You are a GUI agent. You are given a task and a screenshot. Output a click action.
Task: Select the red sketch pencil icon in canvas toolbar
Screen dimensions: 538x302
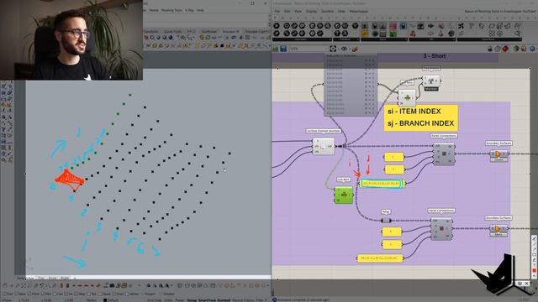[x=355, y=49]
